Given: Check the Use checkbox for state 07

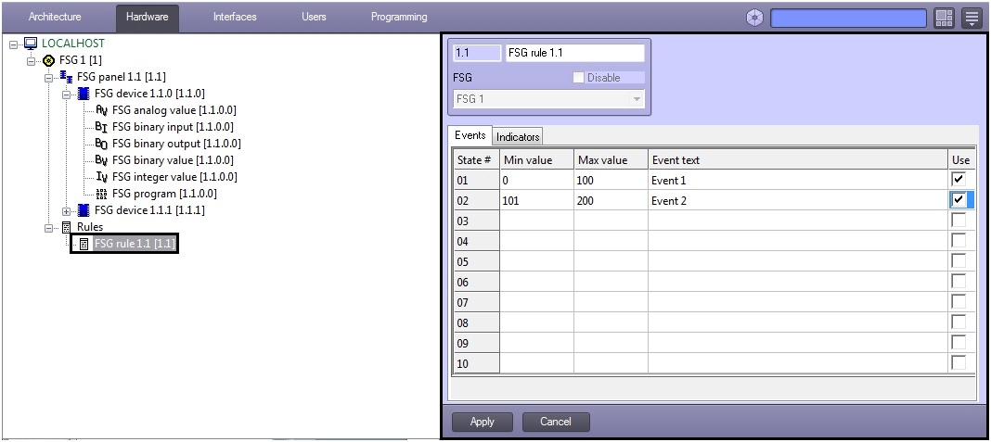Looking at the screenshot, I should point(959,302).
